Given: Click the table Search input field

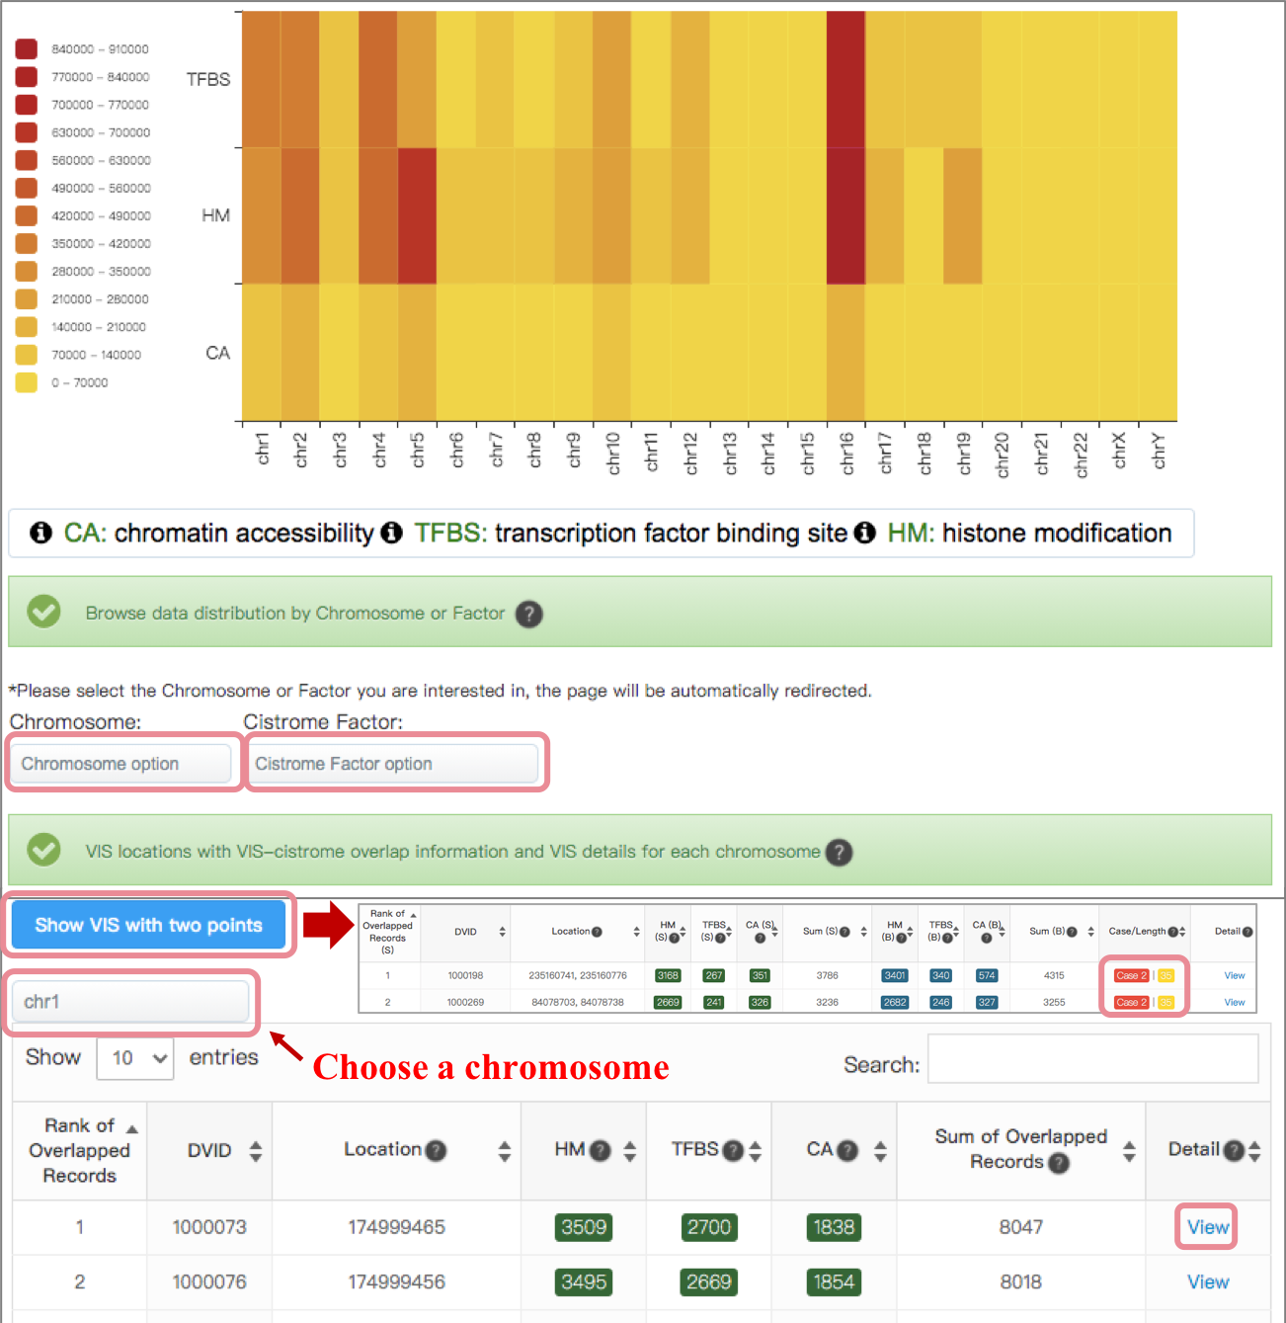Looking at the screenshot, I should pyautogui.click(x=1092, y=1059).
